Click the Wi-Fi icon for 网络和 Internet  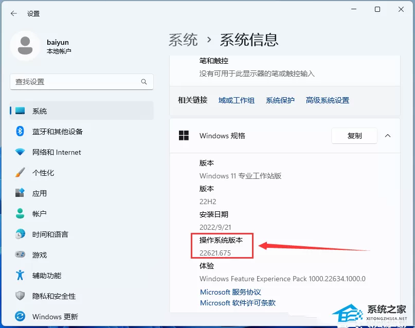coord(20,152)
